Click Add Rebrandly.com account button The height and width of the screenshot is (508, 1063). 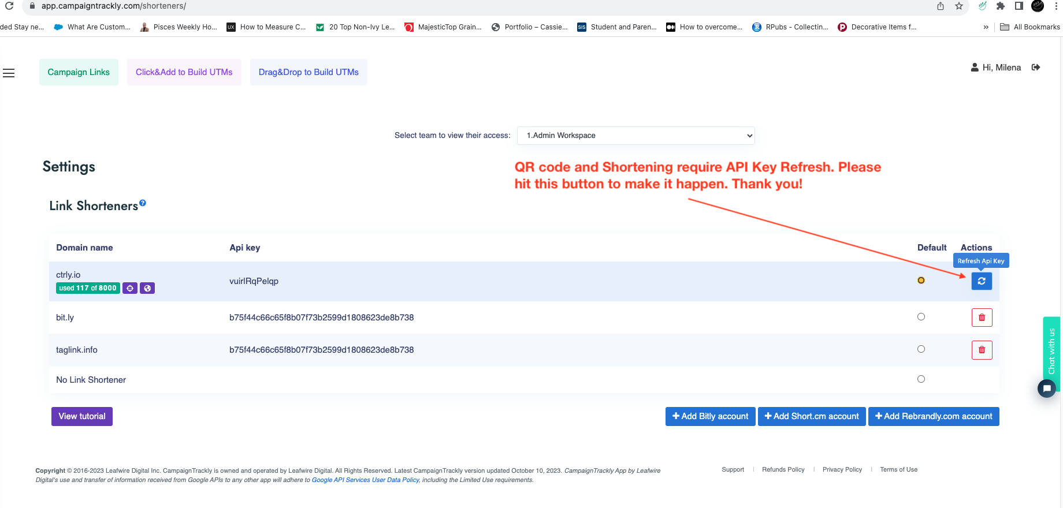[934, 417]
